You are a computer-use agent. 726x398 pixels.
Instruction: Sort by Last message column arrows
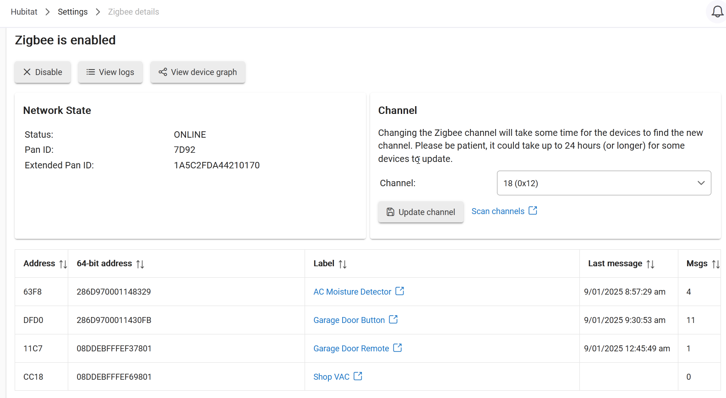(x=650, y=264)
